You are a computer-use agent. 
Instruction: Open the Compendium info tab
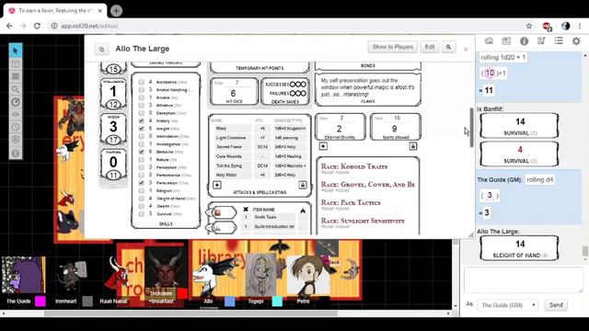click(x=524, y=40)
